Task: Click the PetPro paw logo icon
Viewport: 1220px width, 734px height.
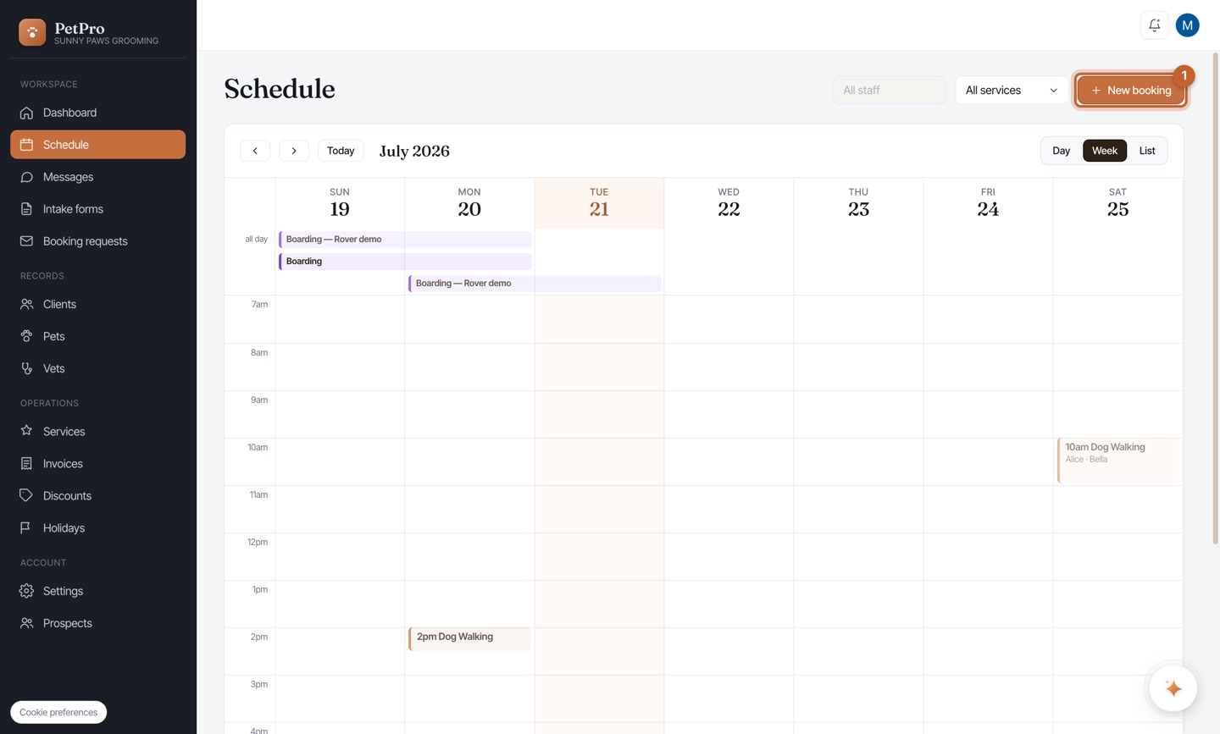Action: pyautogui.click(x=32, y=32)
